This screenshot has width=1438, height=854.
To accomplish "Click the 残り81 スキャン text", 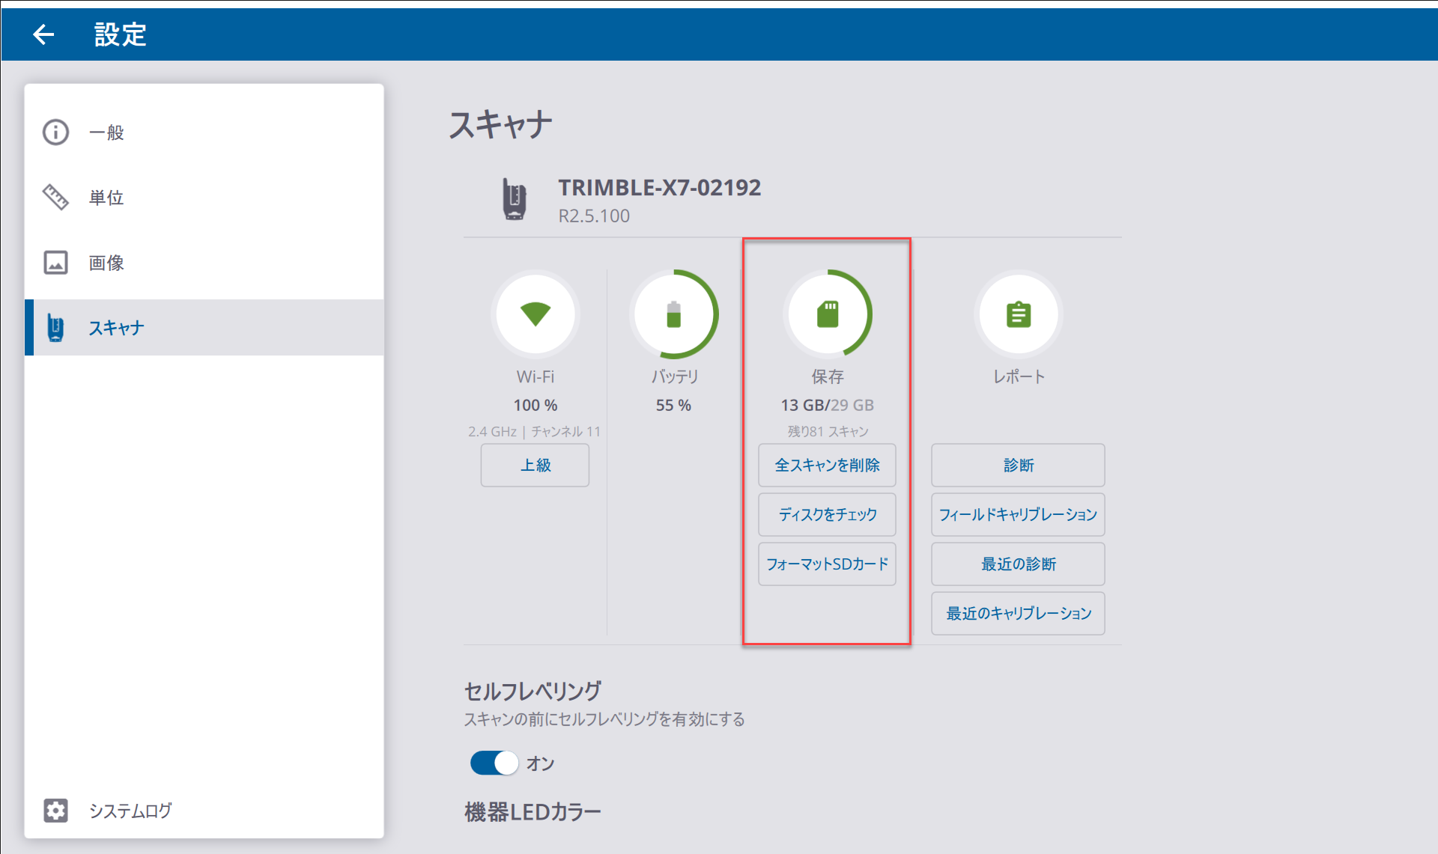I will (828, 431).
